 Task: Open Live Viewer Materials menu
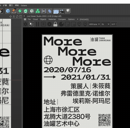tap(52, 19)
